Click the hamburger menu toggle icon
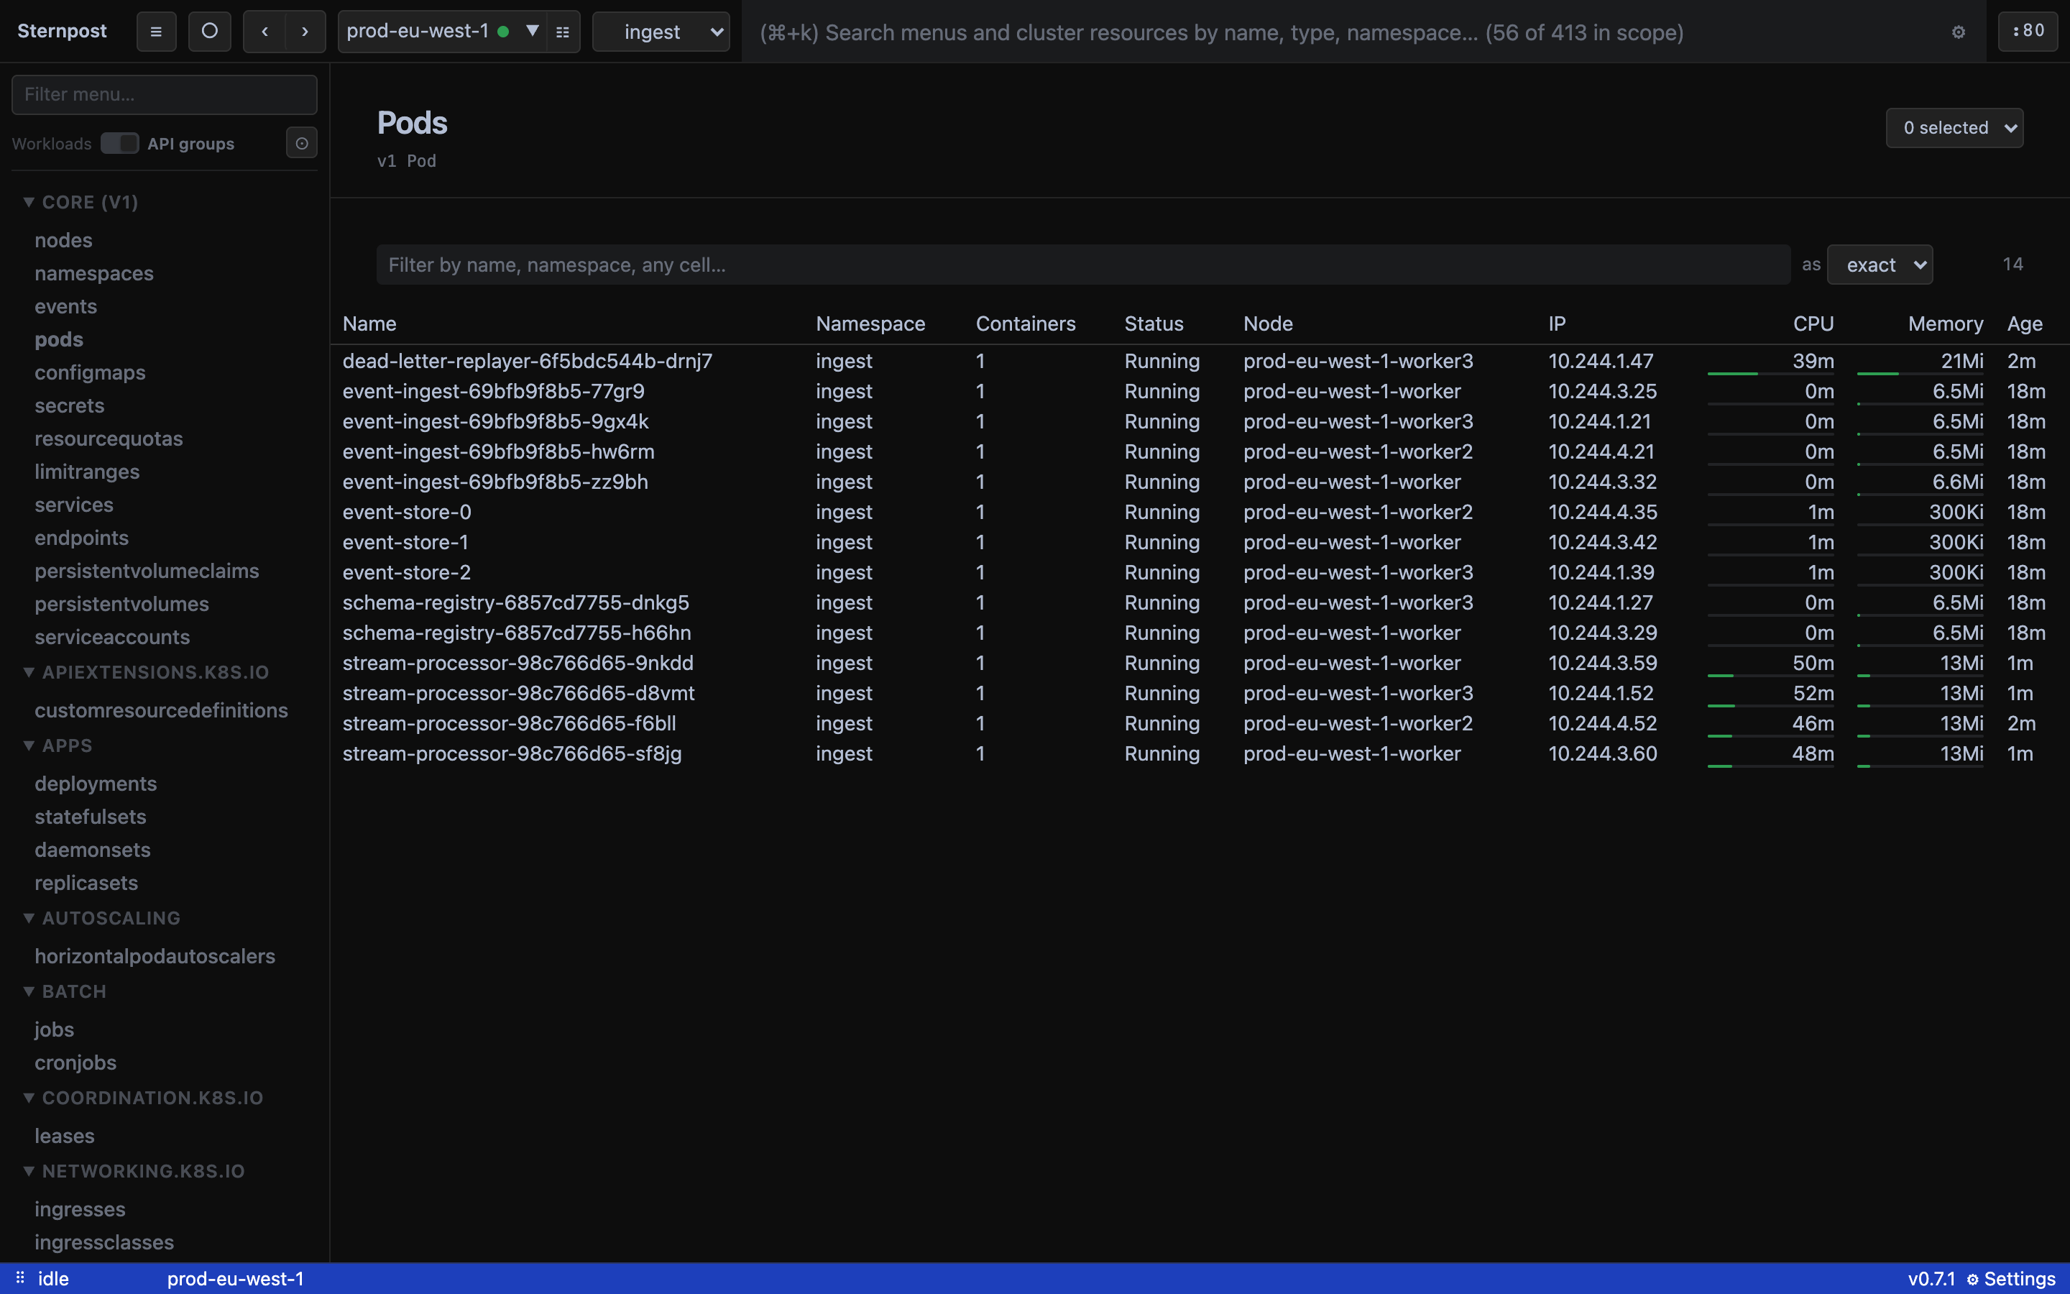This screenshot has width=2070, height=1294. pyautogui.click(x=156, y=32)
